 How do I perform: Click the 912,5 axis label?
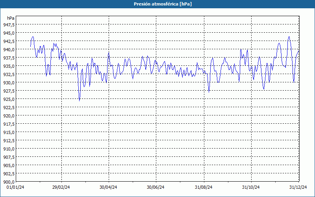click(x=9, y=141)
